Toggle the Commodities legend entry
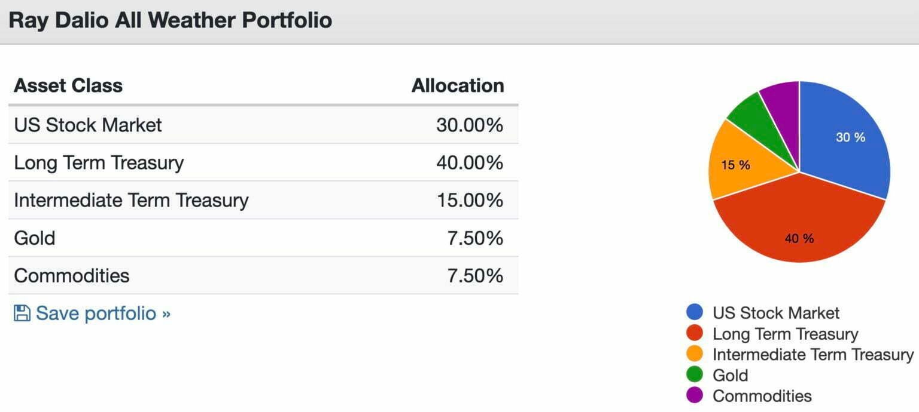Screen dimensions: 919x412 [763, 395]
